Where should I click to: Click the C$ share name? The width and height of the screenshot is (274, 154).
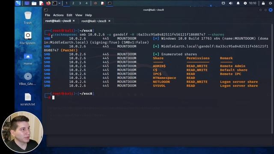pyautogui.click(x=155, y=70)
